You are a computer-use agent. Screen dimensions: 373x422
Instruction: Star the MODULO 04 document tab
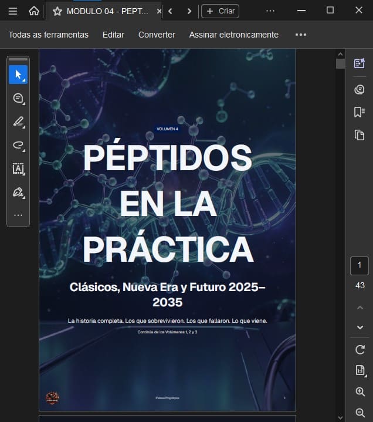point(57,11)
